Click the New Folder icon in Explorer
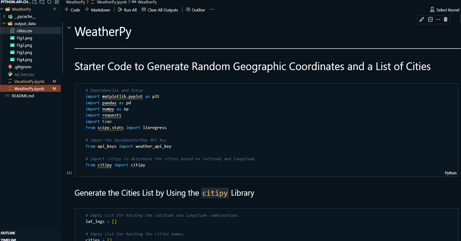 (x=42, y=2)
